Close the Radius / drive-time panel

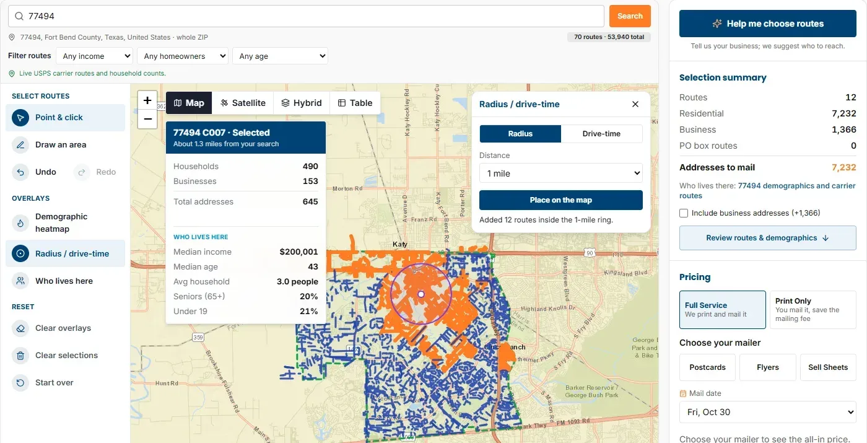coord(635,104)
